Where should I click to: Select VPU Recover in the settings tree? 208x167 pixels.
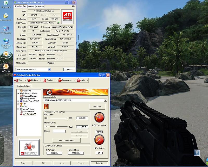[29, 112]
